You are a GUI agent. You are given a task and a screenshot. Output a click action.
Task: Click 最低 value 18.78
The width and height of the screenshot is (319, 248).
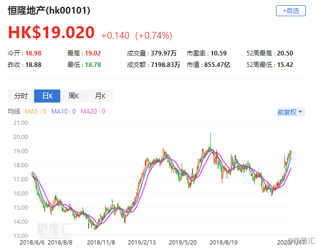pyautogui.click(x=93, y=65)
